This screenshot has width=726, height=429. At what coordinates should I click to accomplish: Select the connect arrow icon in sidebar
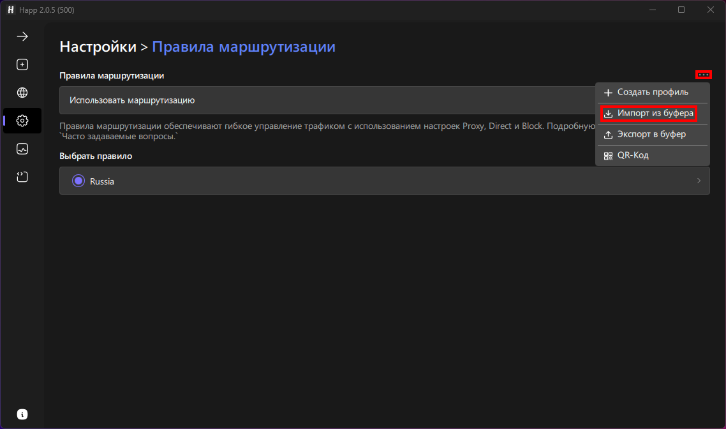click(22, 36)
